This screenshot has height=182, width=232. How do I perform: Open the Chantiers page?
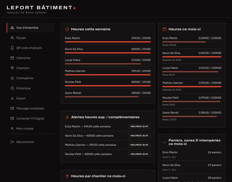click(31, 68)
